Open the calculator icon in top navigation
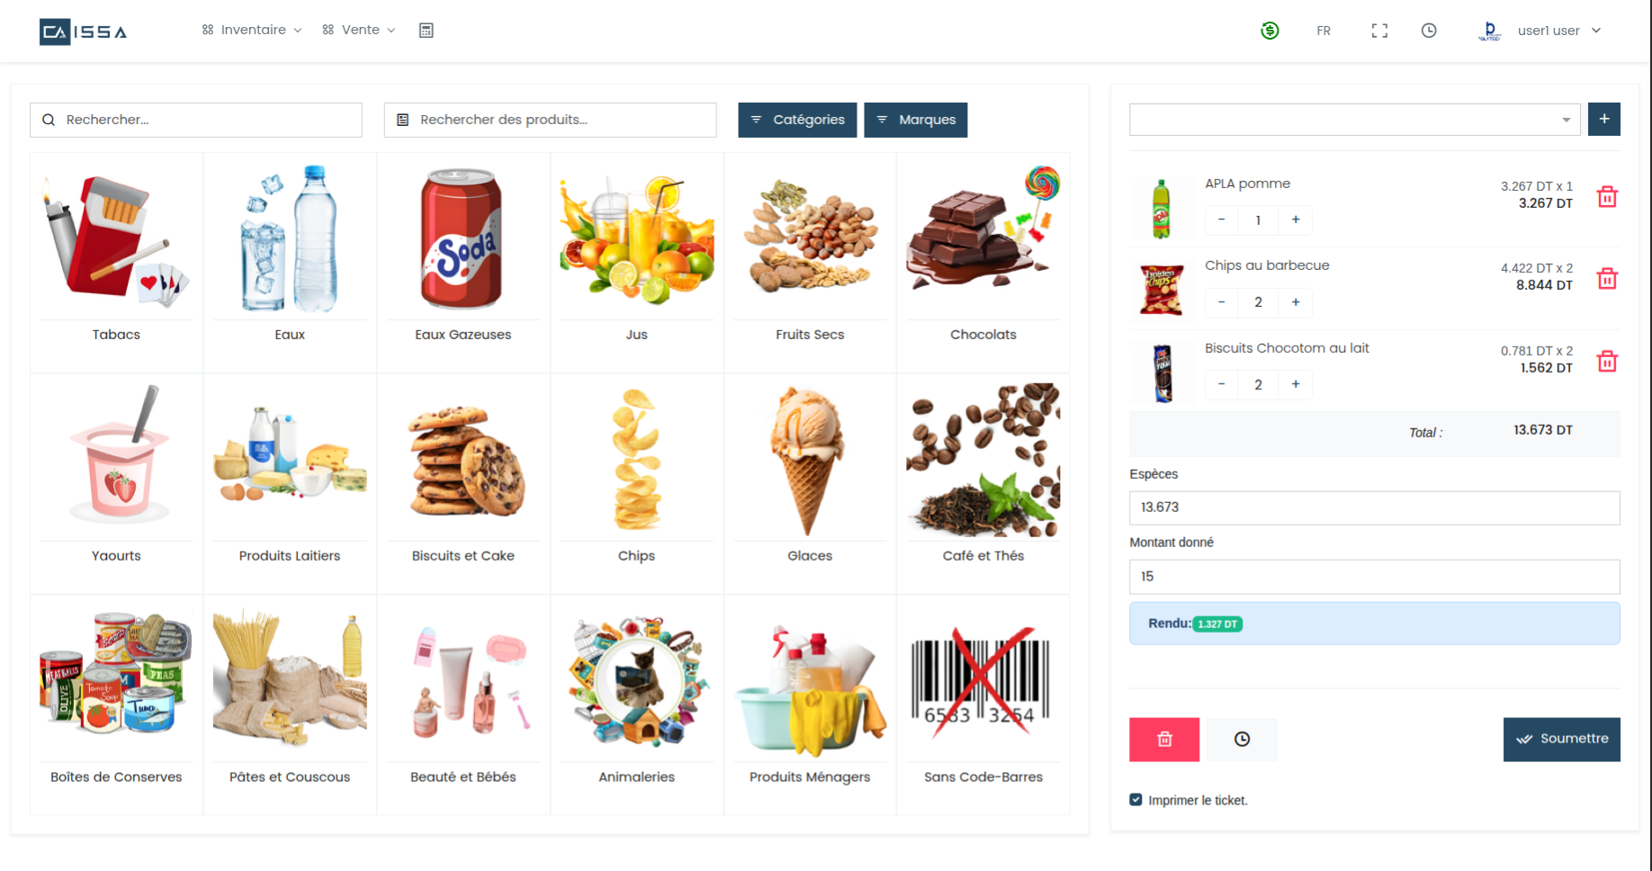The image size is (1652, 871). coord(426,31)
